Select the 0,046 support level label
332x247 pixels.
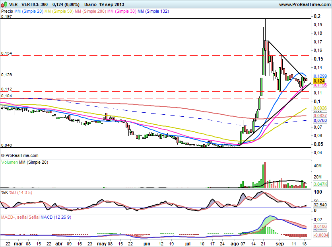[x=6, y=145]
